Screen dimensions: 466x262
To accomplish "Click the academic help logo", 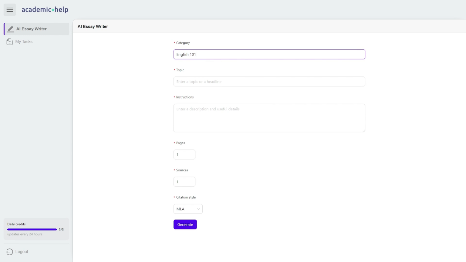I will point(45,10).
